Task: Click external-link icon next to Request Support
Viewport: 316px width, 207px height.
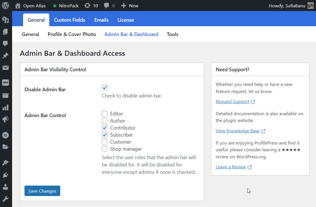Action: 253,102
